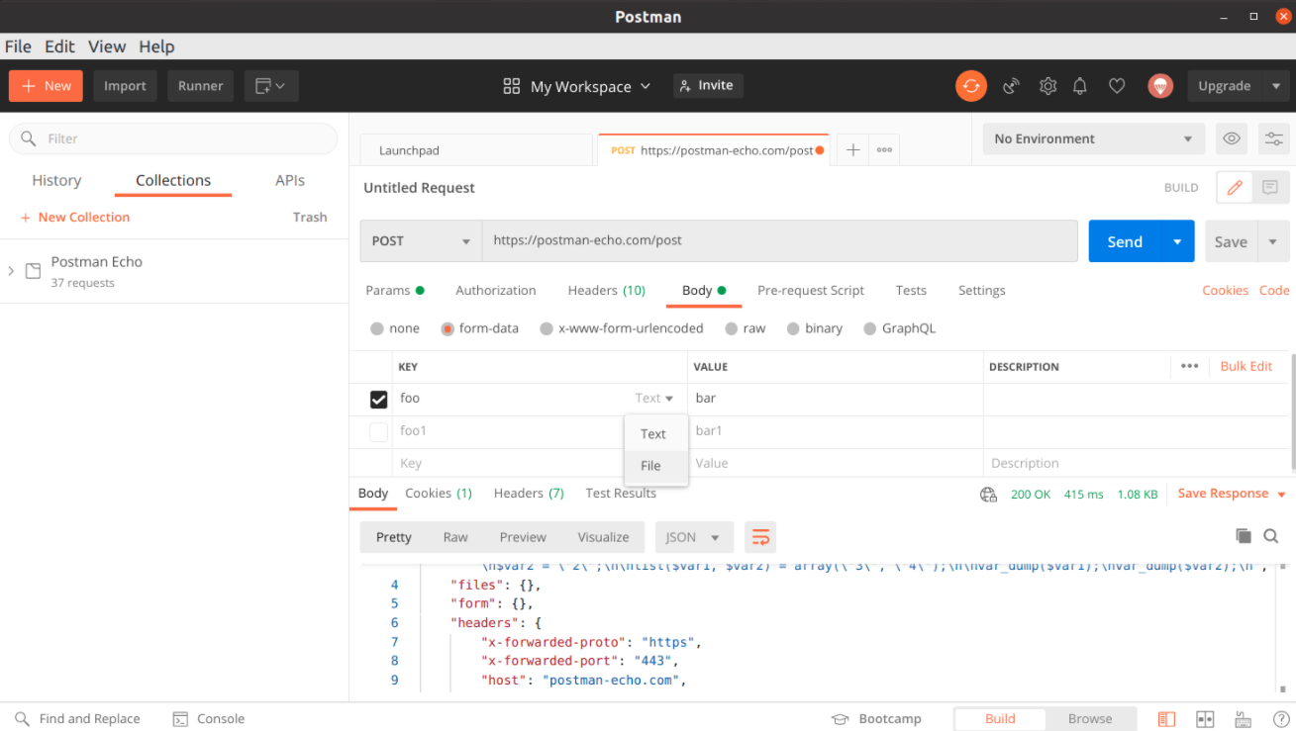Switch to the History tab
This screenshot has width=1296, height=731.
coord(56,180)
